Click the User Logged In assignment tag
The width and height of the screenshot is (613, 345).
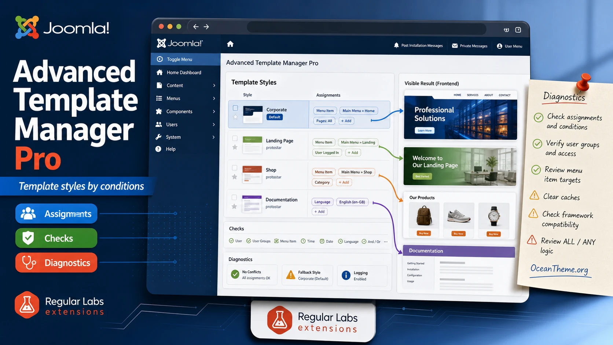click(x=327, y=153)
